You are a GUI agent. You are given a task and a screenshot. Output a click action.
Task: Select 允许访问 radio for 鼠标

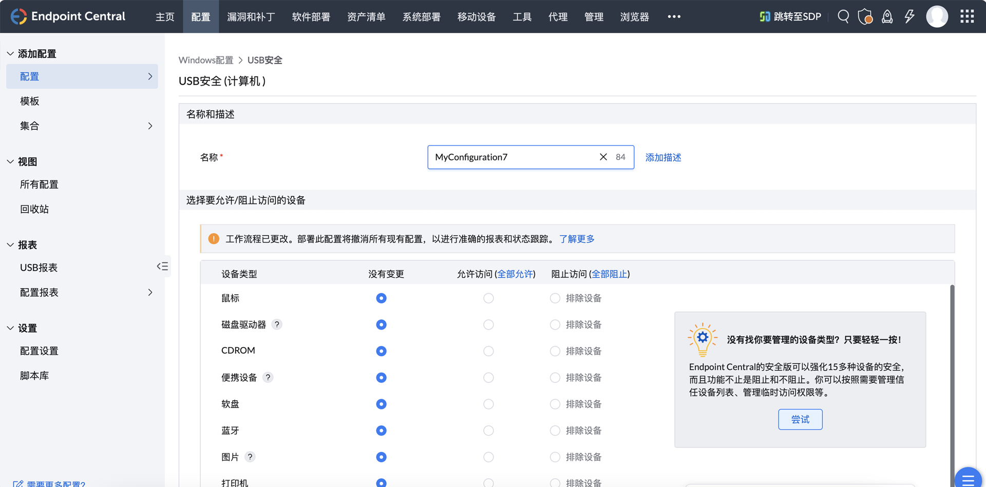click(x=488, y=298)
